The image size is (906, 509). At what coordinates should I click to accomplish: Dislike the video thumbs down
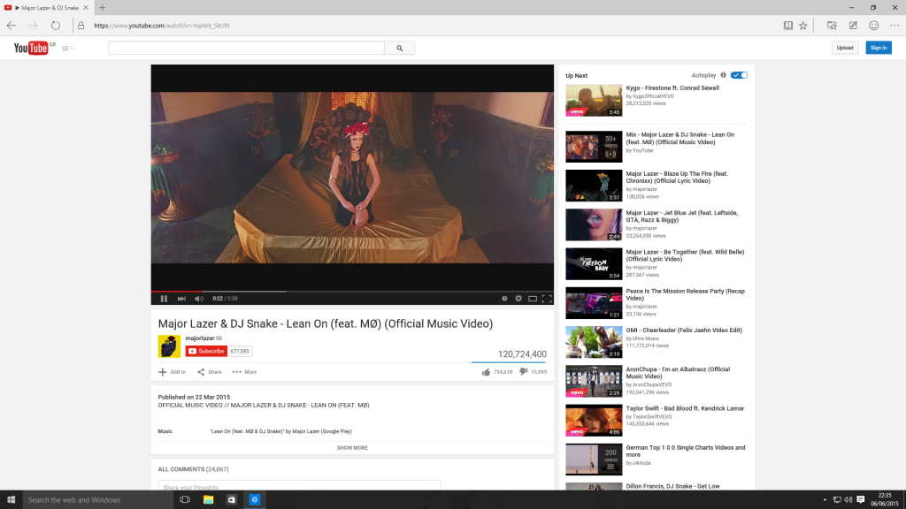pyautogui.click(x=524, y=372)
